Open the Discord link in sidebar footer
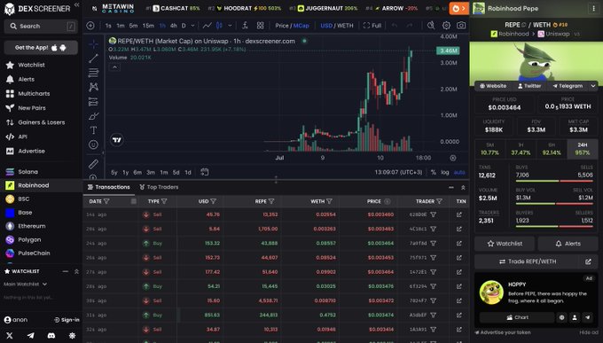Image resolution: width=603 pixels, height=343 pixels. pyautogui.click(x=51, y=336)
